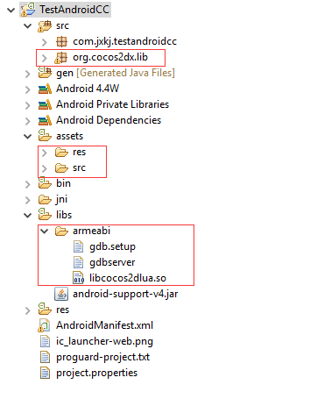The width and height of the screenshot is (324, 406).
Task: Click the AndroidManifest.xml file icon
Action: click(x=44, y=325)
